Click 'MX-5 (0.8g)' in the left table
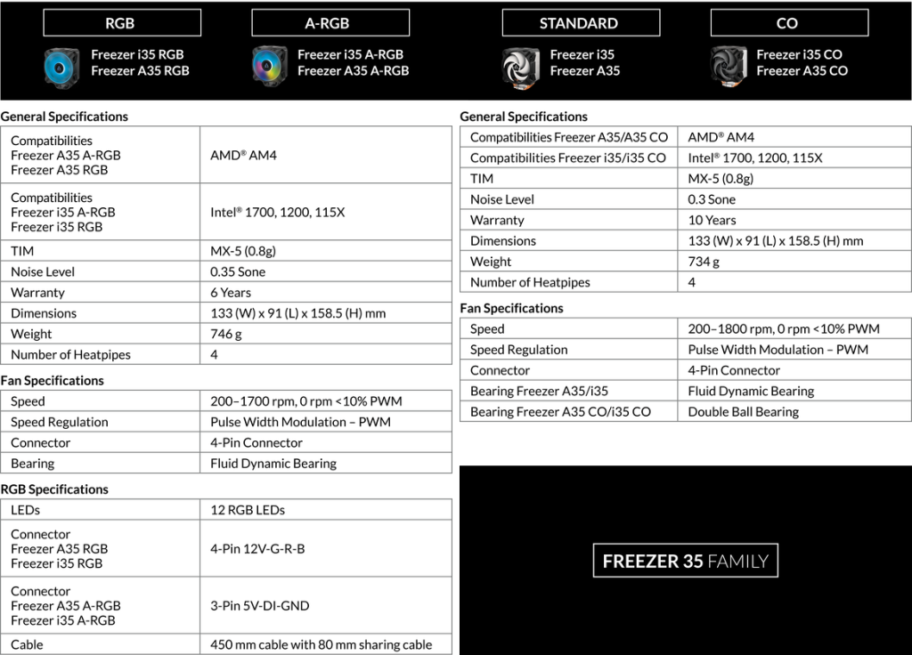912x655 pixels. [243, 251]
